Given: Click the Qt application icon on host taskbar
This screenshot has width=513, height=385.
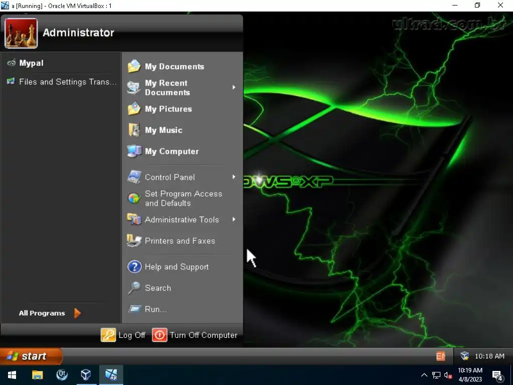Looking at the screenshot, I should [62, 375].
